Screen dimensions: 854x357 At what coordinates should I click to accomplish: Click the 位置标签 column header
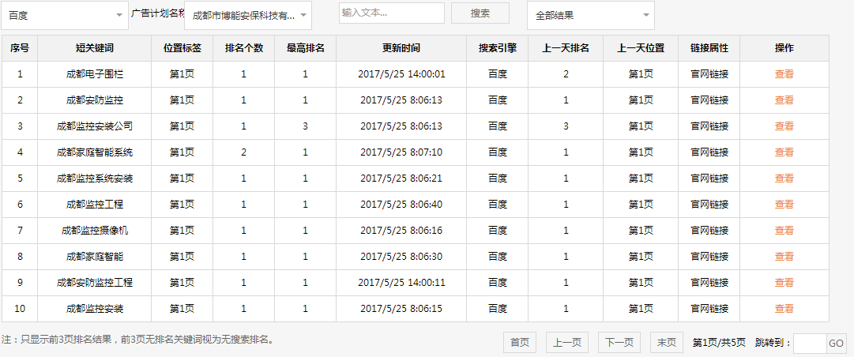click(x=182, y=48)
